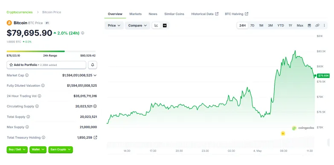Click Circulating Supply label info icon
The width and height of the screenshot is (334, 165).
(37, 106)
